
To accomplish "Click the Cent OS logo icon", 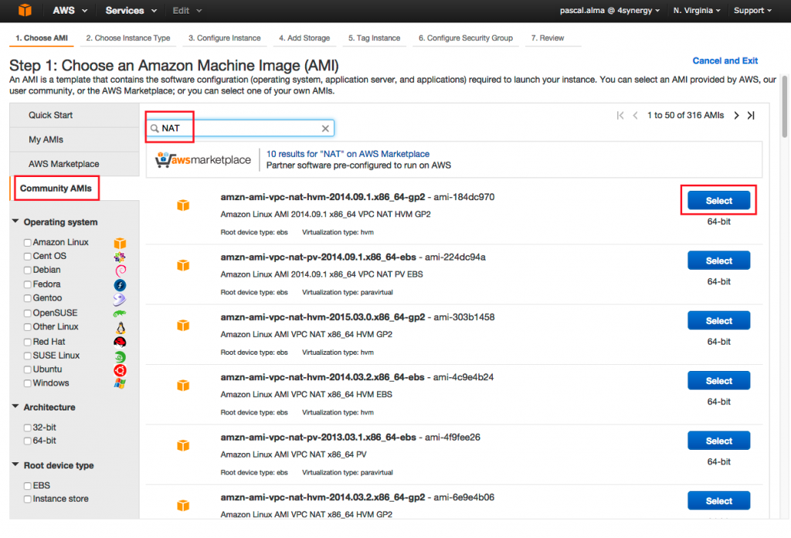I will tap(120, 257).
